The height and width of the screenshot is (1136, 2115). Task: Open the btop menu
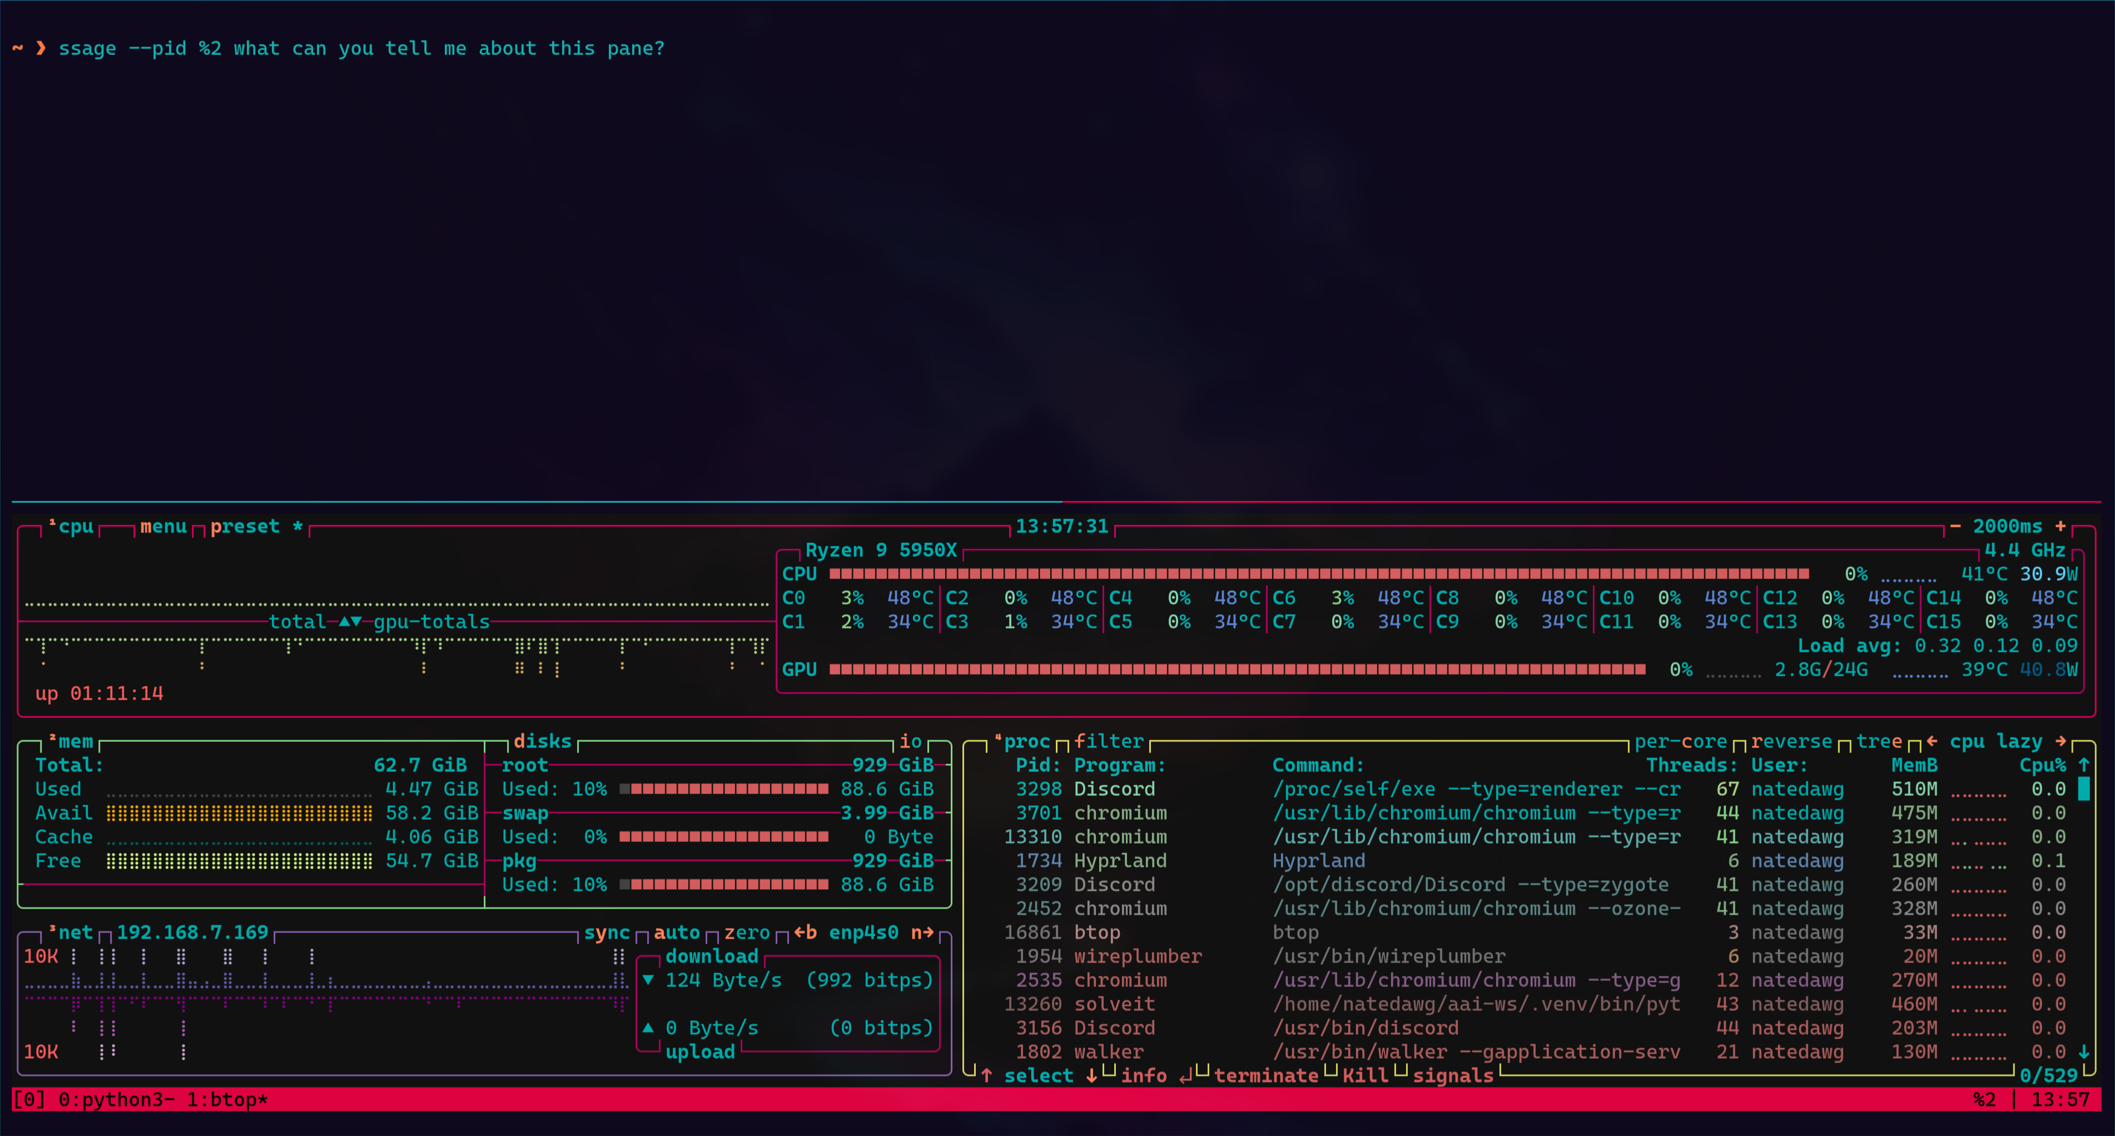pos(163,526)
